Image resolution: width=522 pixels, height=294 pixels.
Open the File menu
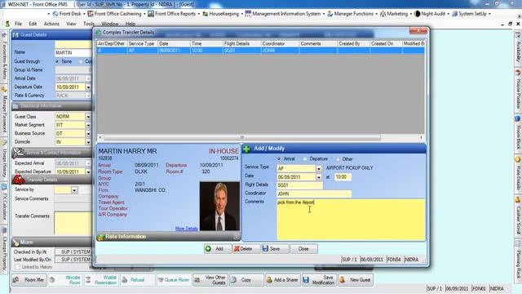click(18, 24)
